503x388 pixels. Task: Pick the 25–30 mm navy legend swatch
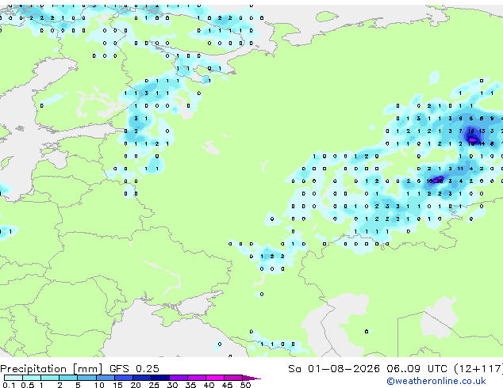pos(159,378)
